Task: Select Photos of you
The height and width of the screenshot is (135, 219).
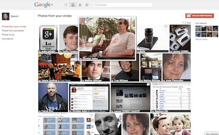Action: [x=8, y=35]
